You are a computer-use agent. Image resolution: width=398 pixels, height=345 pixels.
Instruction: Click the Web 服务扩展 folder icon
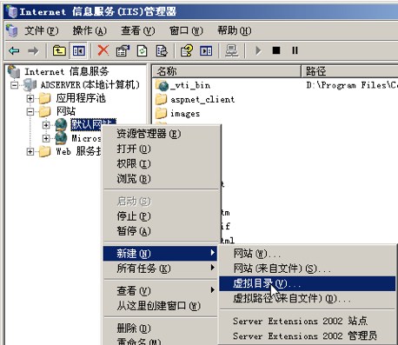click(x=45, y=151)
